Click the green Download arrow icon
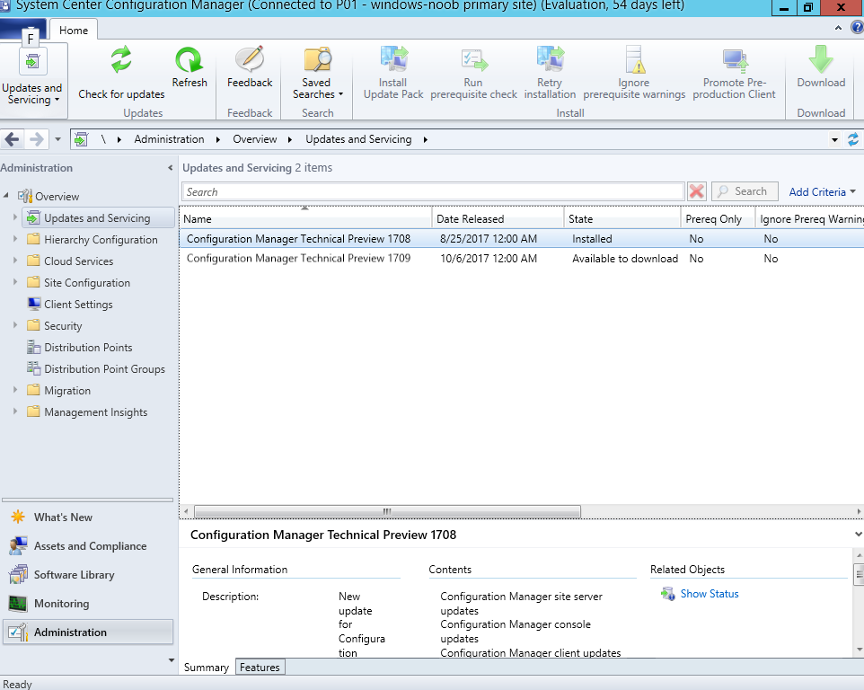The height and width of the screenshot is (690, 864). [821, 59]
